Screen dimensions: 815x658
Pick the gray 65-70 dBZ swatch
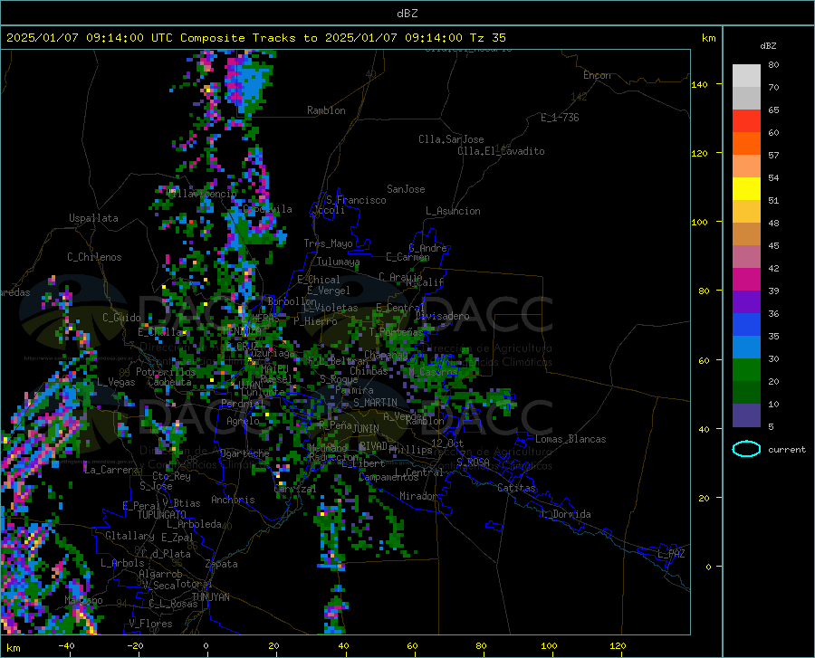(x=746, y=99)
